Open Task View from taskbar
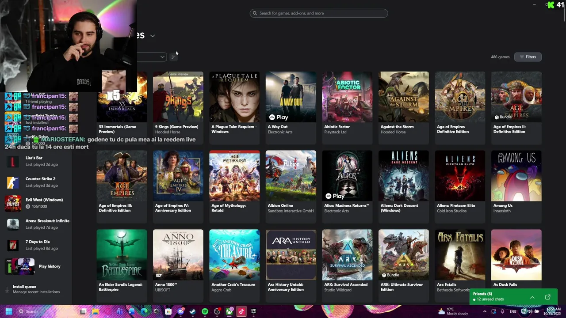 83,311
